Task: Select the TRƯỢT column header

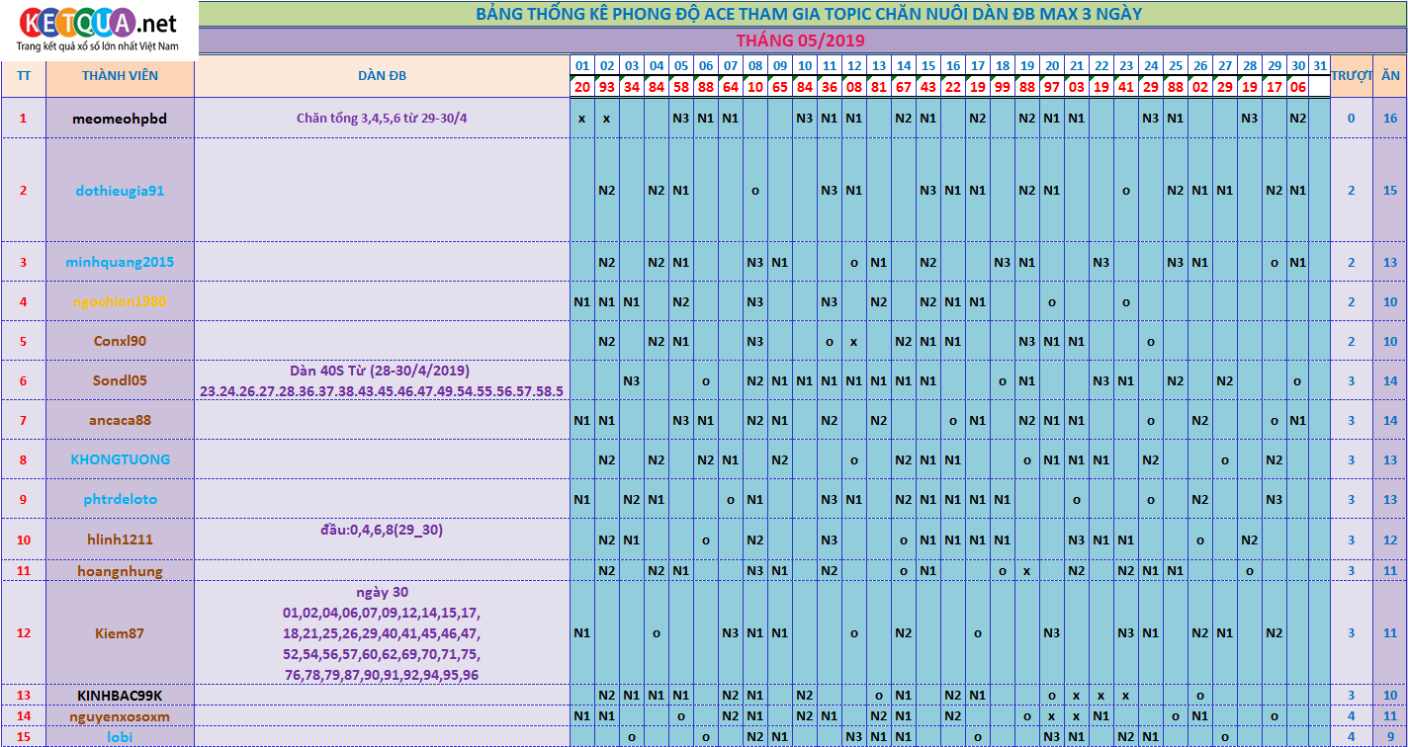Action: pyautogui.click(x=1351, y=75)
